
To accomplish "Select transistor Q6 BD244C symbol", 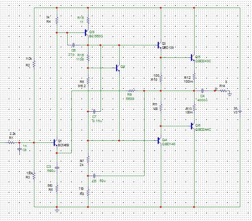I will pos(192,126).
